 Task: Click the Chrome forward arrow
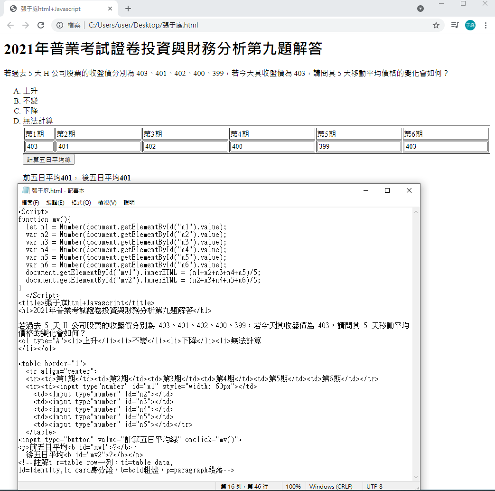26,25
